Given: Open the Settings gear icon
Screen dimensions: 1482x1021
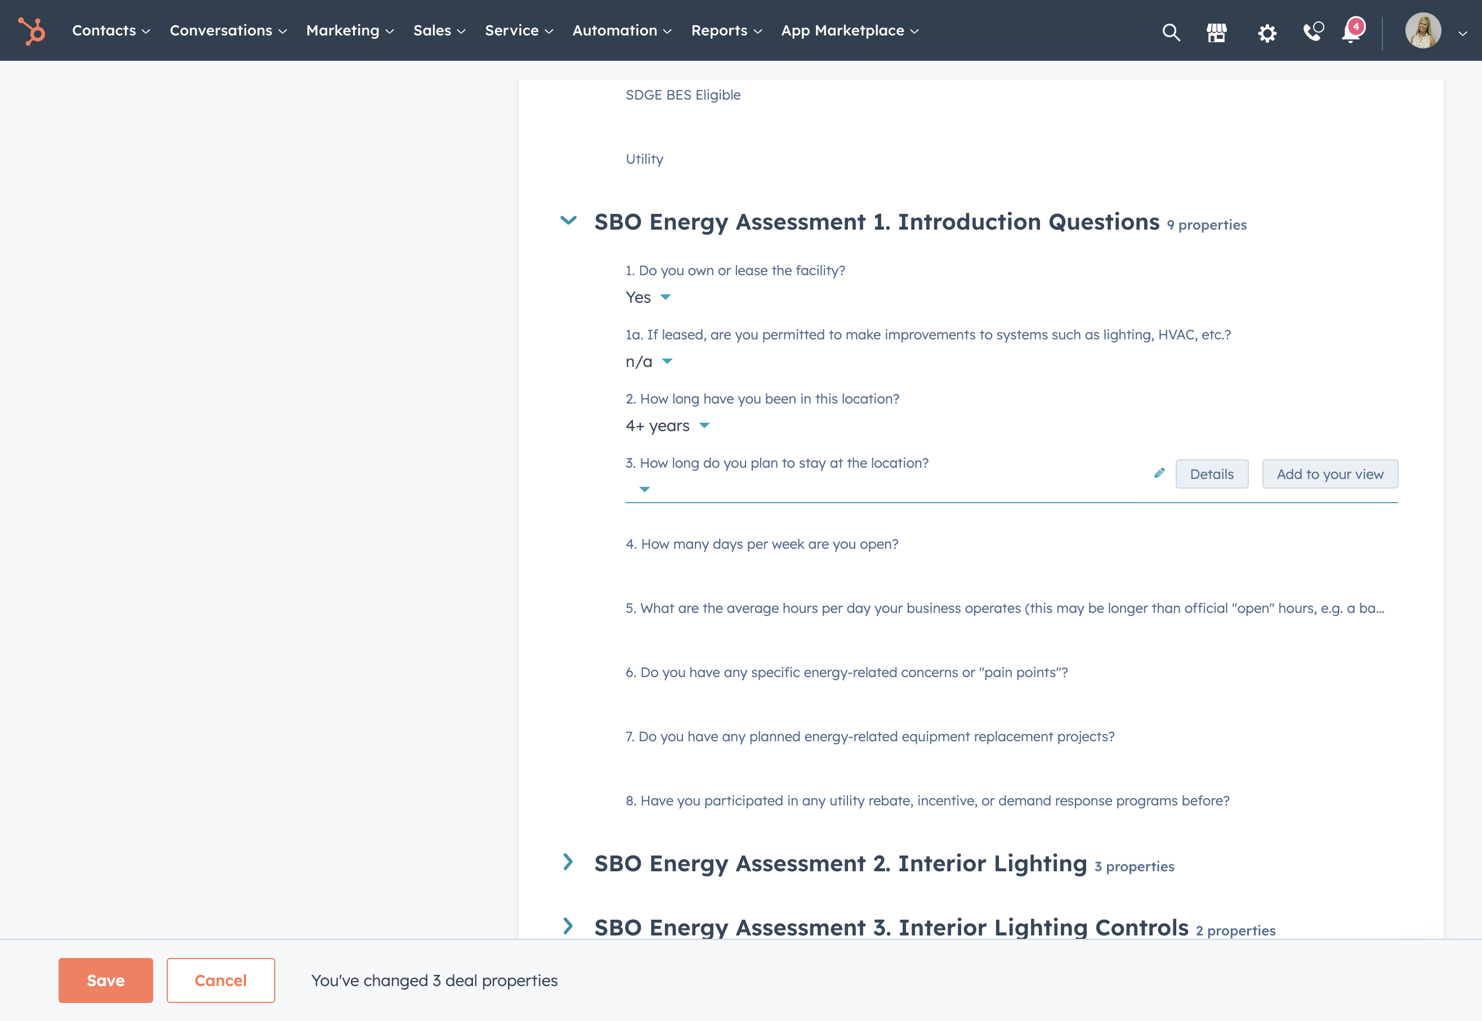Looking at the screenshot, I should point(1267,33).
